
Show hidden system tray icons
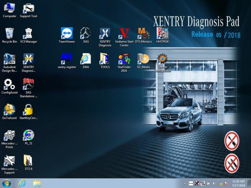[185, 183]
